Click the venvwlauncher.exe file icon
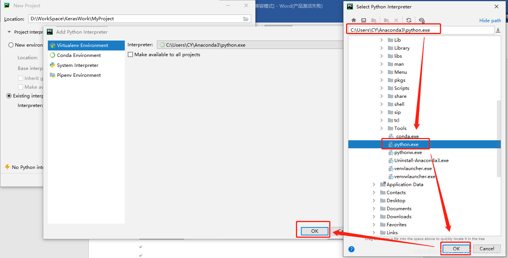The width and height of the screenshot is (508, 258). [391, 177]
